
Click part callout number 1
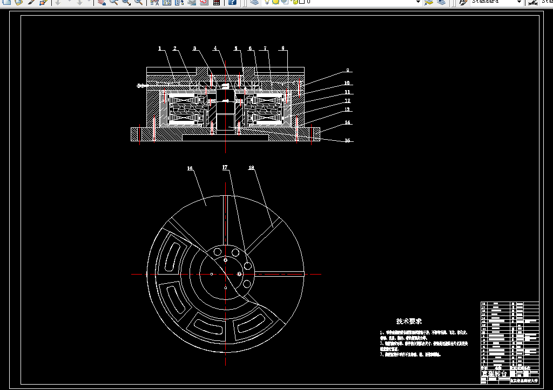(160, 48)
